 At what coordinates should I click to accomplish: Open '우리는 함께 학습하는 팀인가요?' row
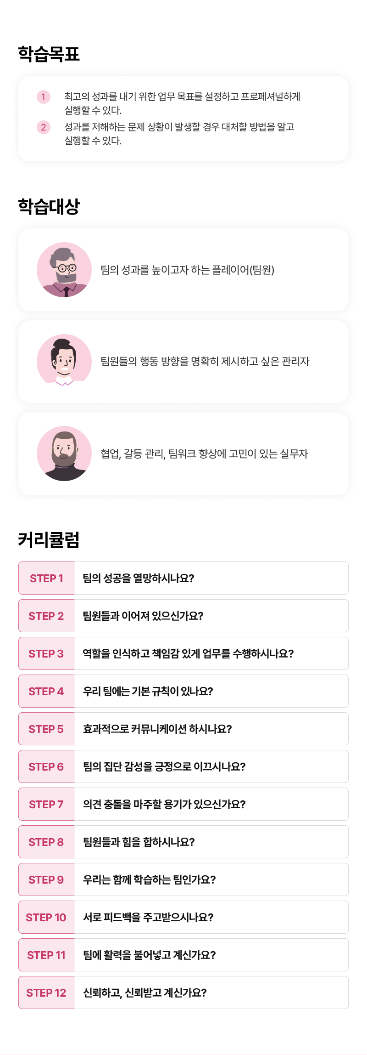[149, 879]
